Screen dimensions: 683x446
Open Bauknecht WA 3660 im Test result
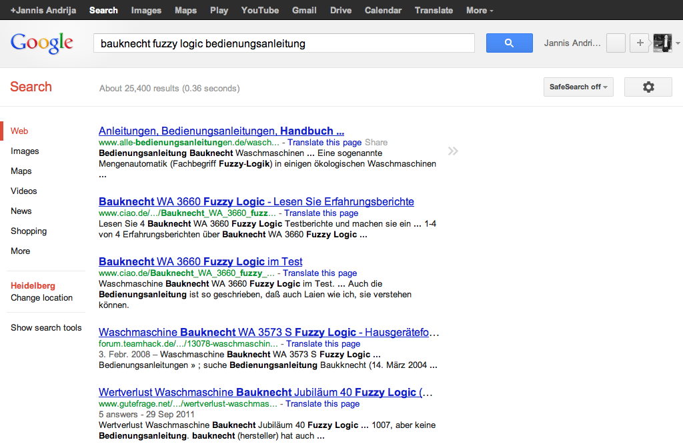pos(200,261)
